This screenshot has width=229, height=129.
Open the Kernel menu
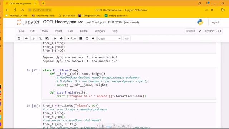click(x=84, y=31)
